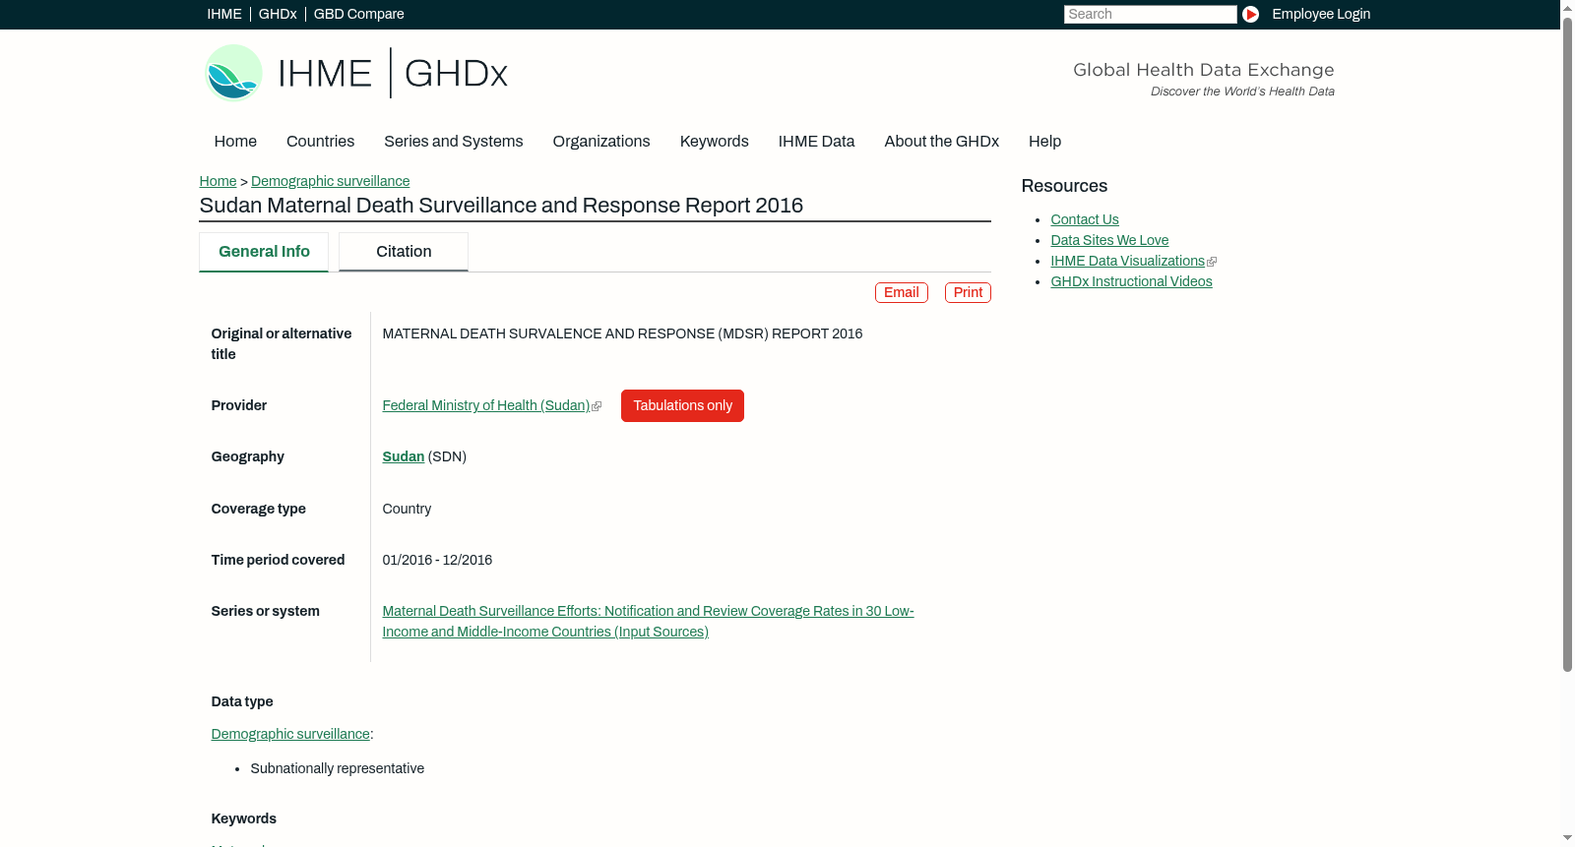1575x847 pixels.
Task: Open the GHDx link in the top bar
Action: click(x=278, y=14)
